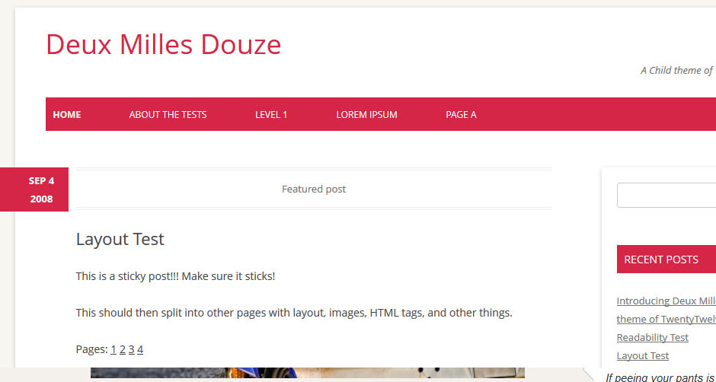Image resolution: width=716 pixels, height=382 pixels.
Task: Click PAGE A in the red navigation bar
Action: [x=461, y=115]
